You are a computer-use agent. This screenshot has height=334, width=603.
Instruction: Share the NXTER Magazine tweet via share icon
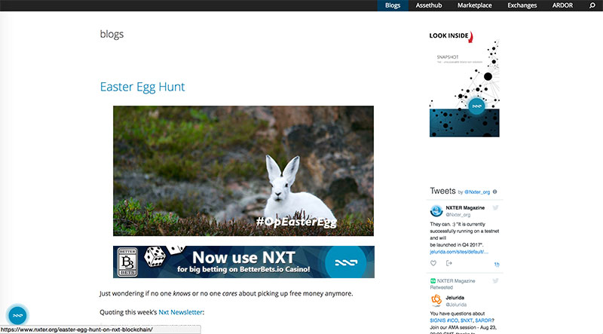click(x=448, y=263)
